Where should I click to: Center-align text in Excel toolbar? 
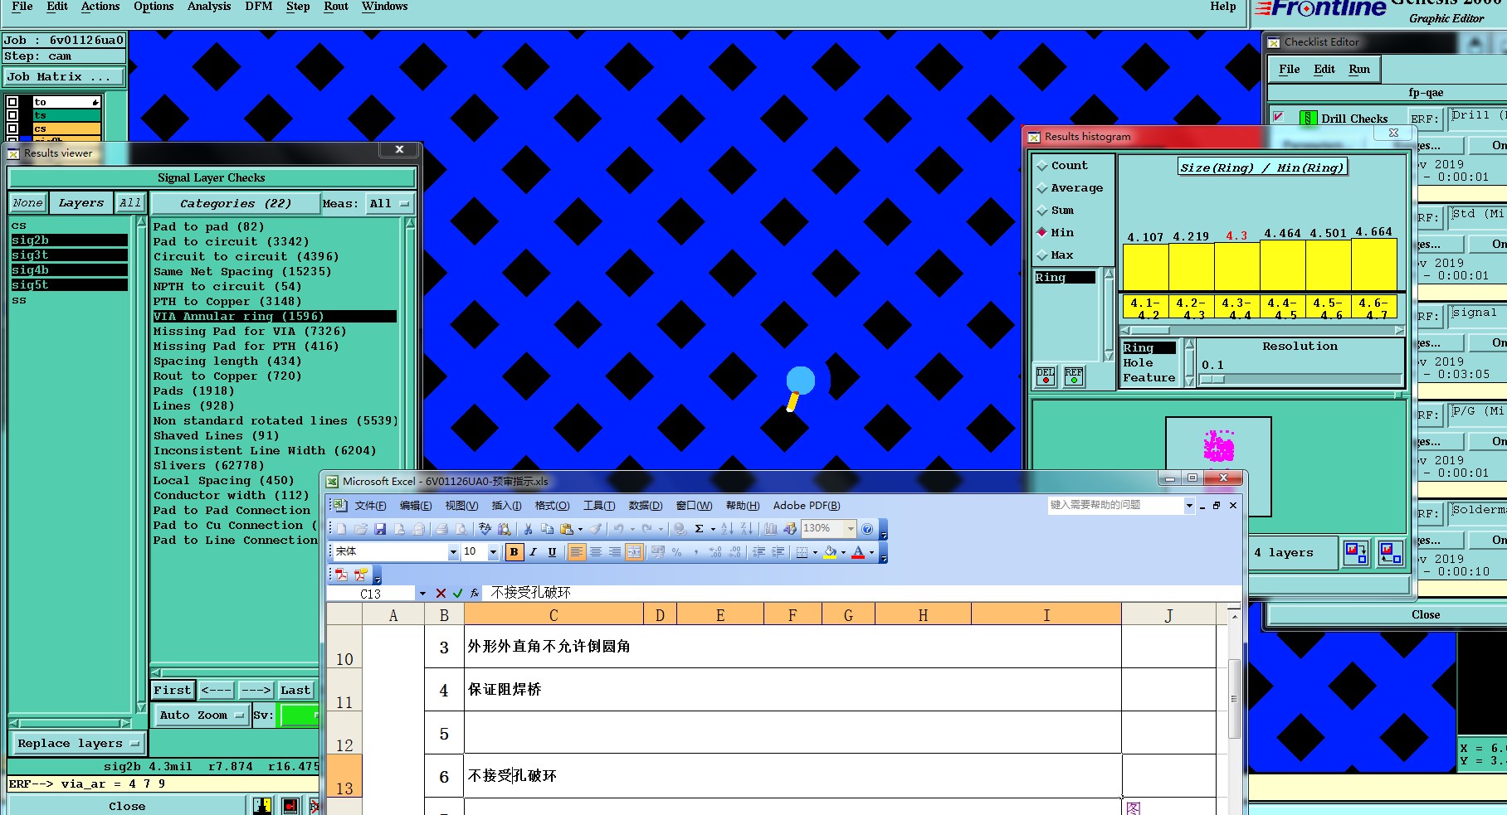(596, 552)
